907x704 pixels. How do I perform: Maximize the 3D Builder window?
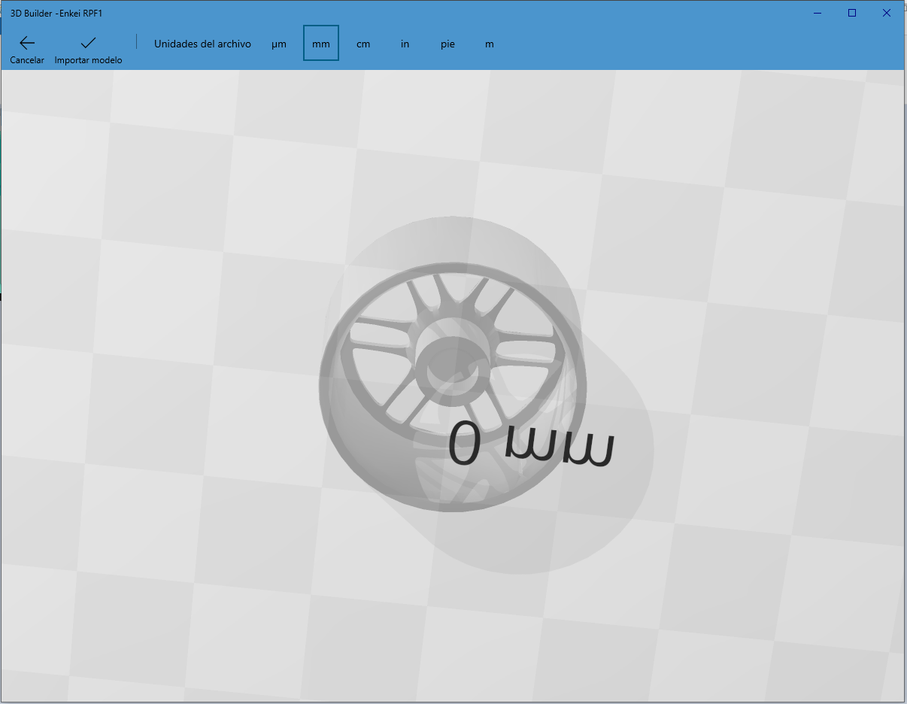852,13
